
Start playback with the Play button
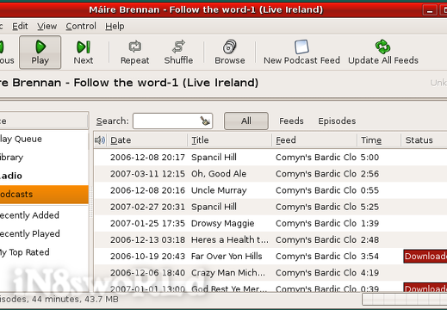click(x=40, y=53)
